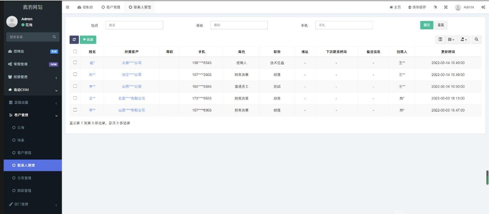Click the 下次联系时间 column header
490x214 pixels.
(x=336, y=52)
